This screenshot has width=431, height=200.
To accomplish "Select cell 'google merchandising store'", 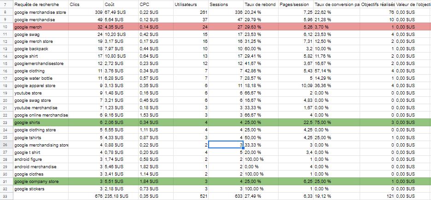I will click(x=41, y=145).
